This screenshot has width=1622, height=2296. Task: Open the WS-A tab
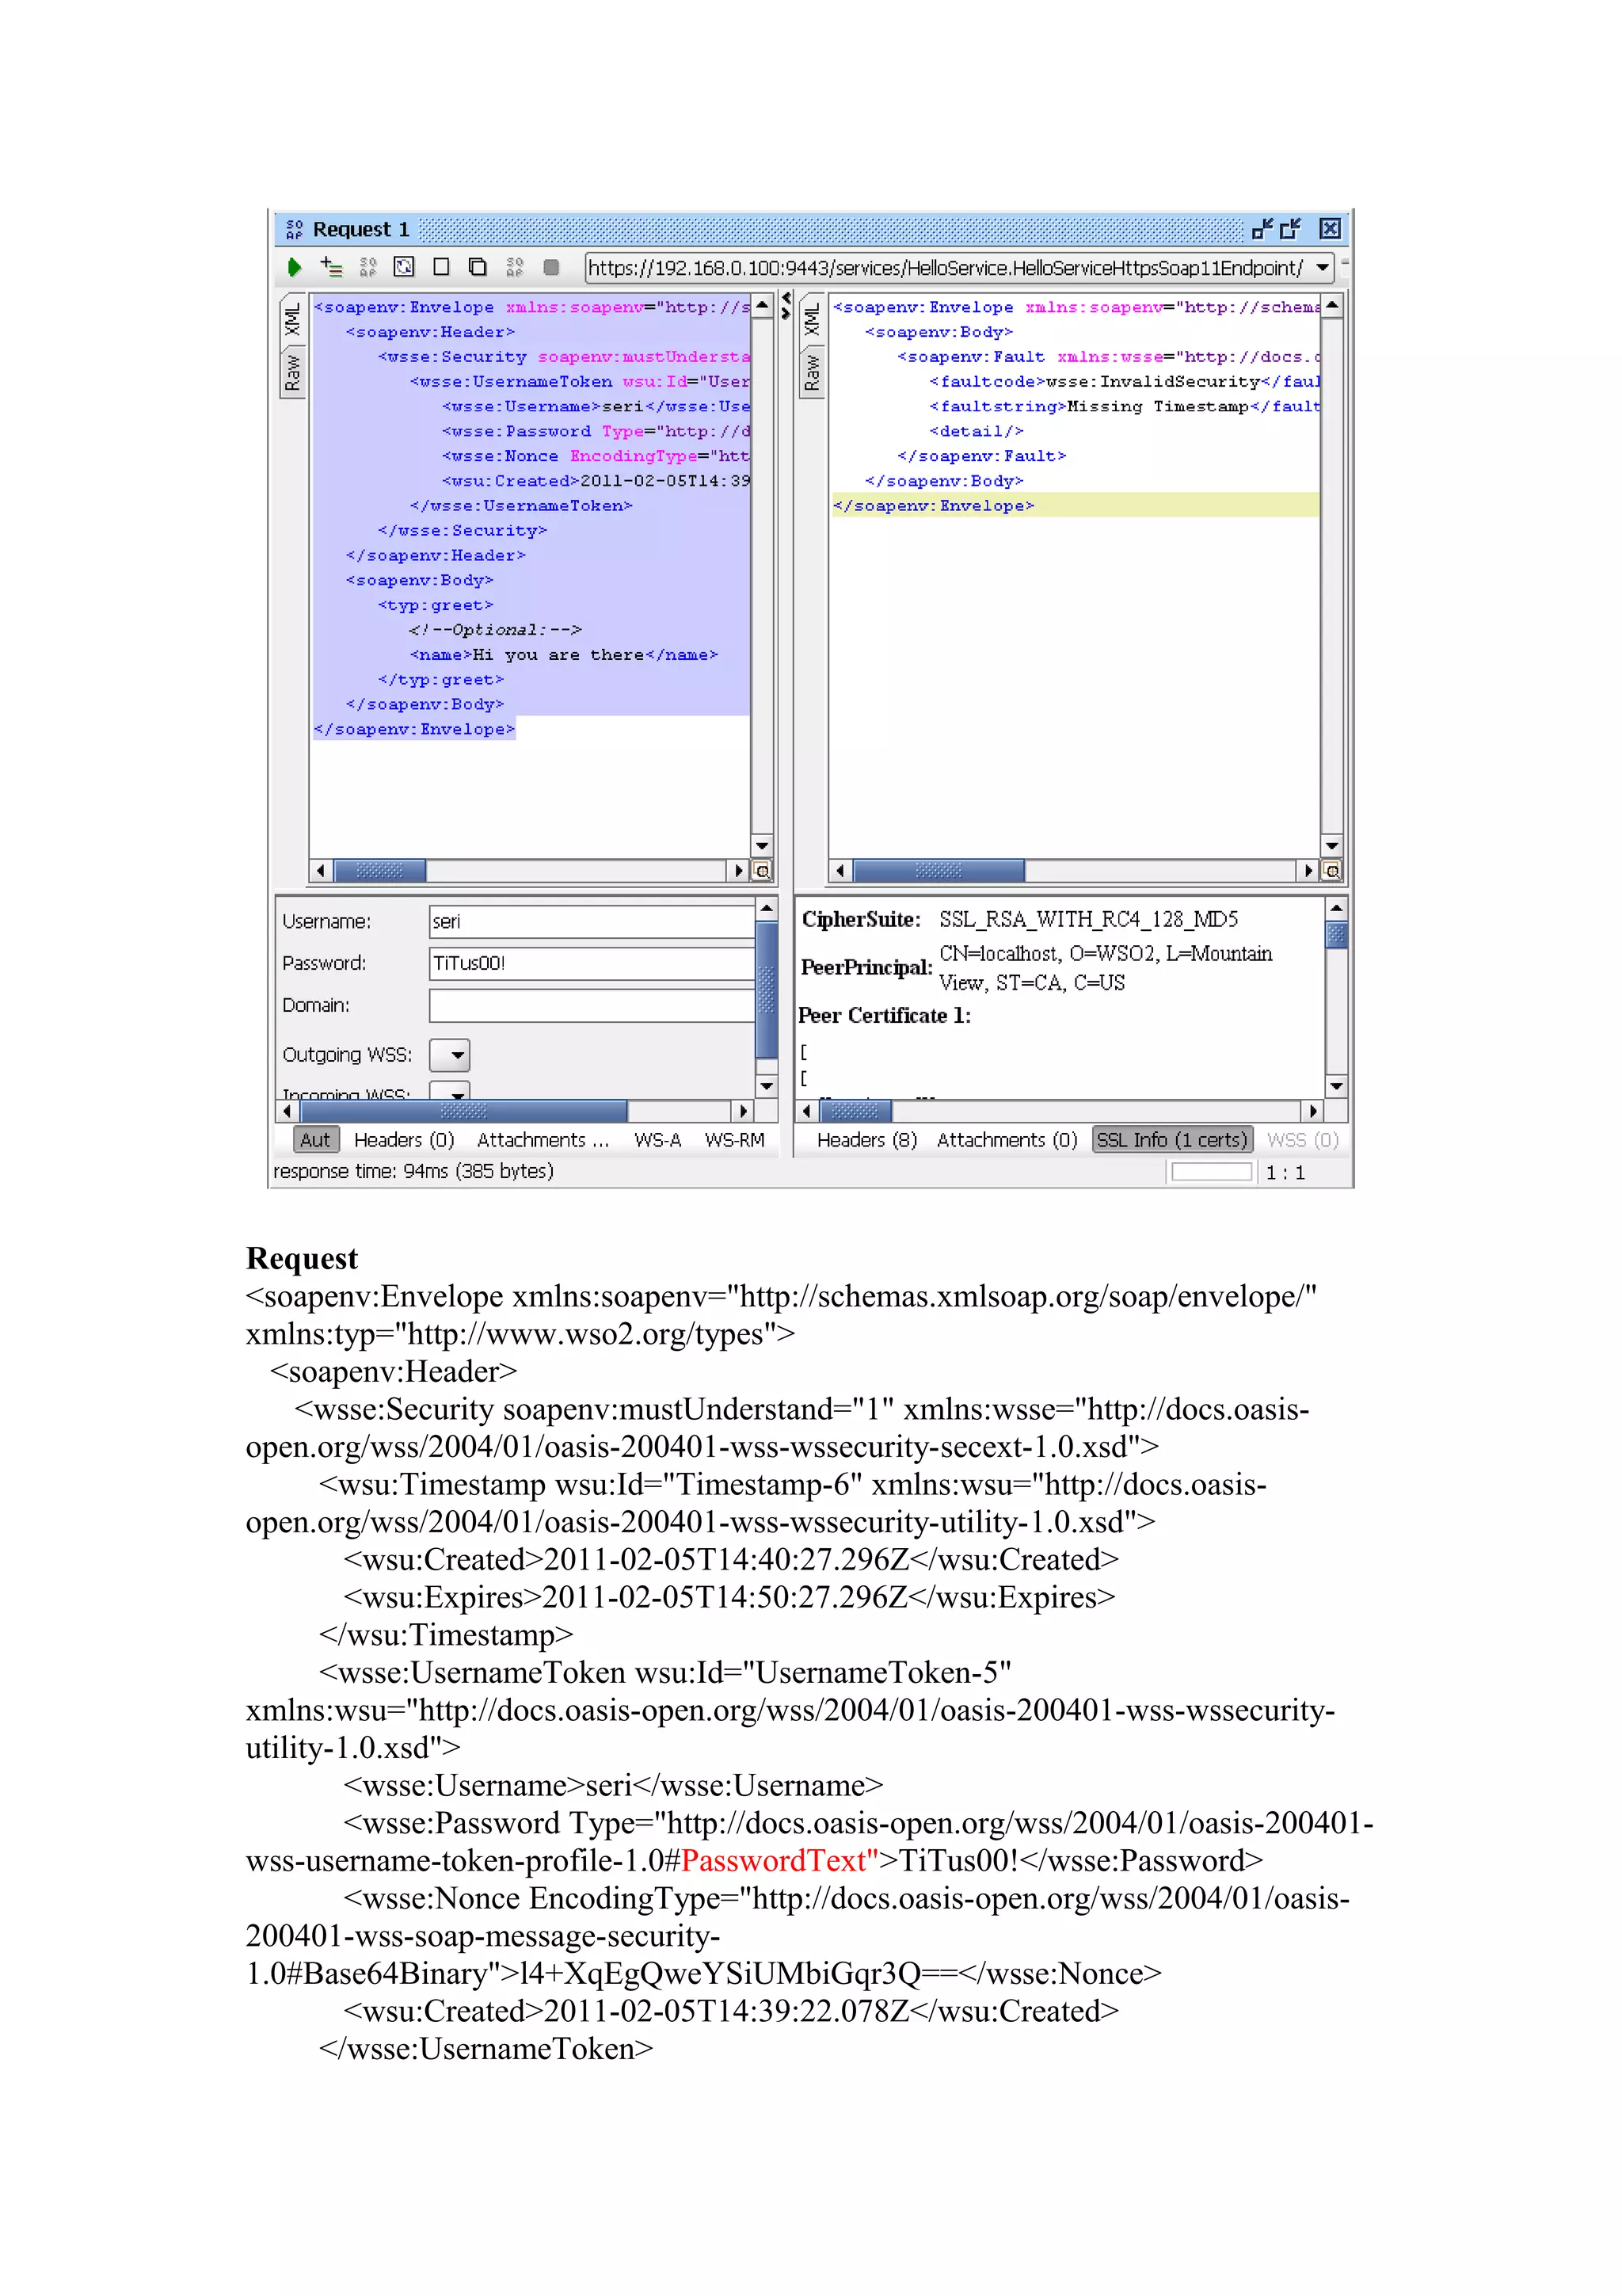tap(657, 1140)
